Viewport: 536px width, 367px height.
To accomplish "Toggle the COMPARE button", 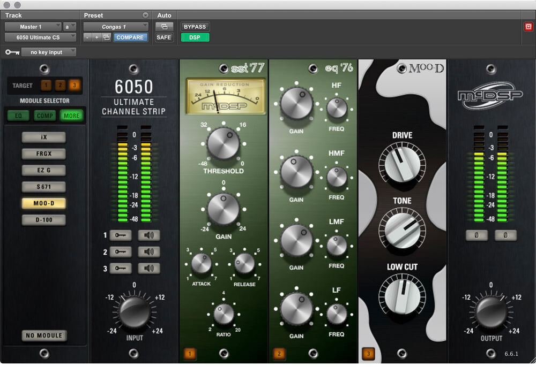I will (130, 37).
